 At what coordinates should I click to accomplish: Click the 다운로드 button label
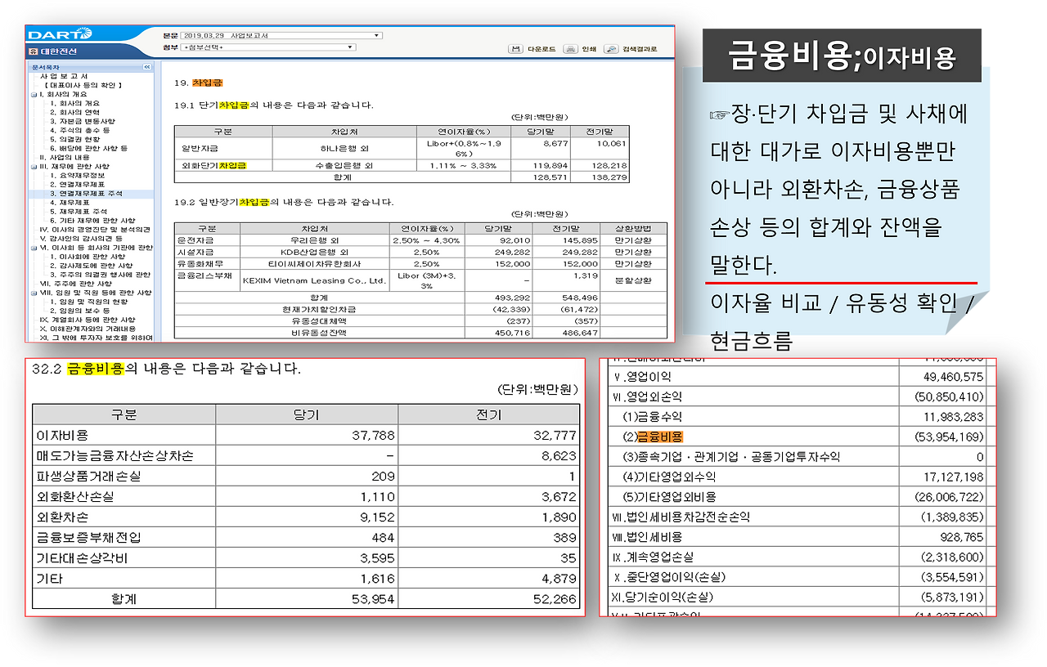pyautogui.click(x=541, y=49)
